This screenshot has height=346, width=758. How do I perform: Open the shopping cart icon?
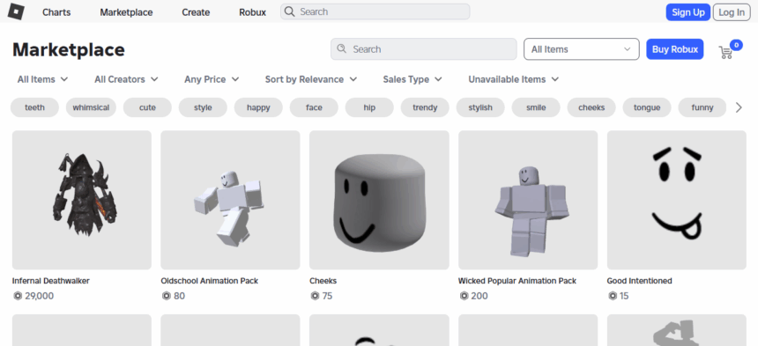tap(725, 52)
